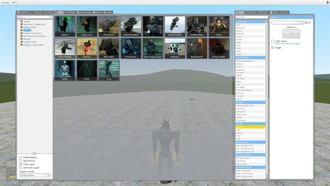Collapse the Posing tool category
The height and width of the screenshot is (186, 330).
tap(250, 102)
